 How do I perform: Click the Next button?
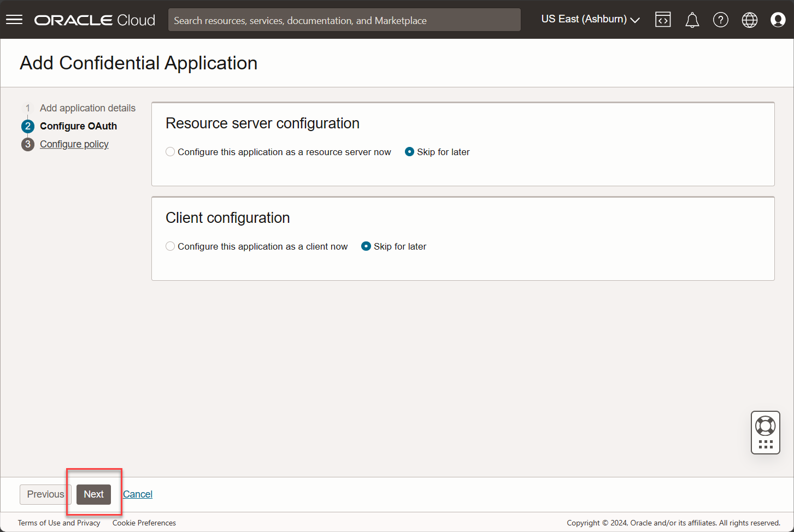coord(93,494)
